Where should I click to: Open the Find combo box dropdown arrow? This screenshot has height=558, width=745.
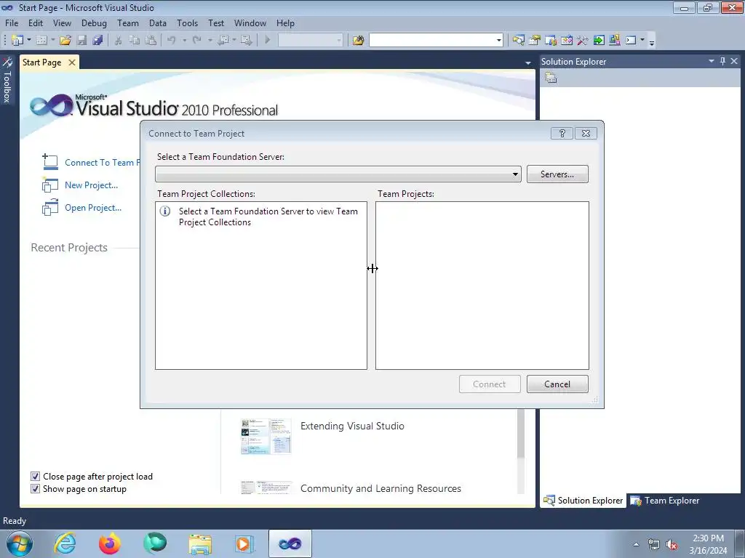[x=498, y=41]
